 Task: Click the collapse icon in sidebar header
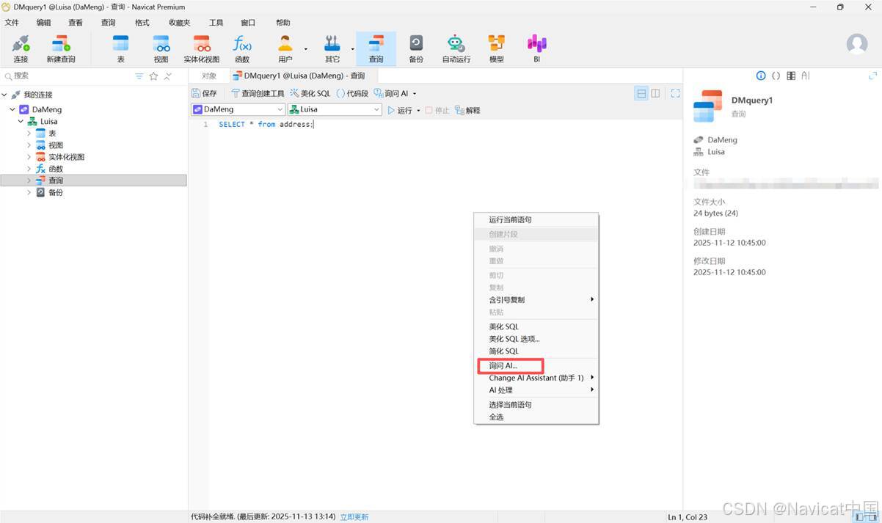[167, 76]
